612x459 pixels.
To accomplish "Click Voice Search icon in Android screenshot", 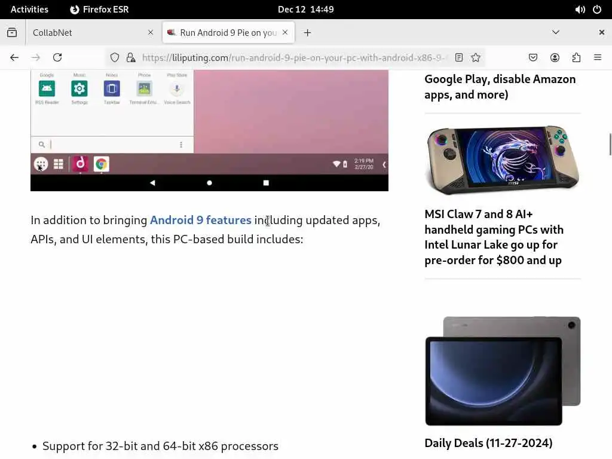I will [177, 88].
